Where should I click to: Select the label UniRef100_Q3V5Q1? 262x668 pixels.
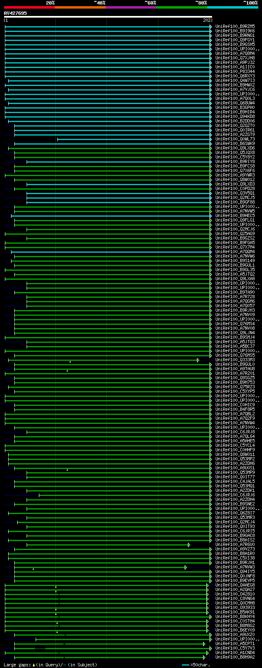[235, 193]
